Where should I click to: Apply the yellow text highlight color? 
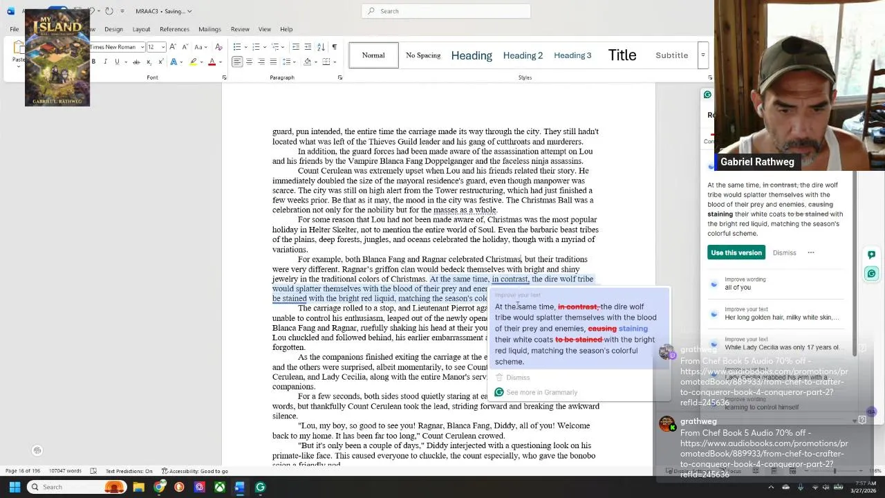(193, 62)
